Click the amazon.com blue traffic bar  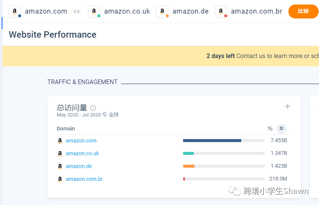(x=212, y=141)
